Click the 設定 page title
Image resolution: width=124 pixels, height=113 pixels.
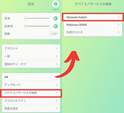coord(31,4)
